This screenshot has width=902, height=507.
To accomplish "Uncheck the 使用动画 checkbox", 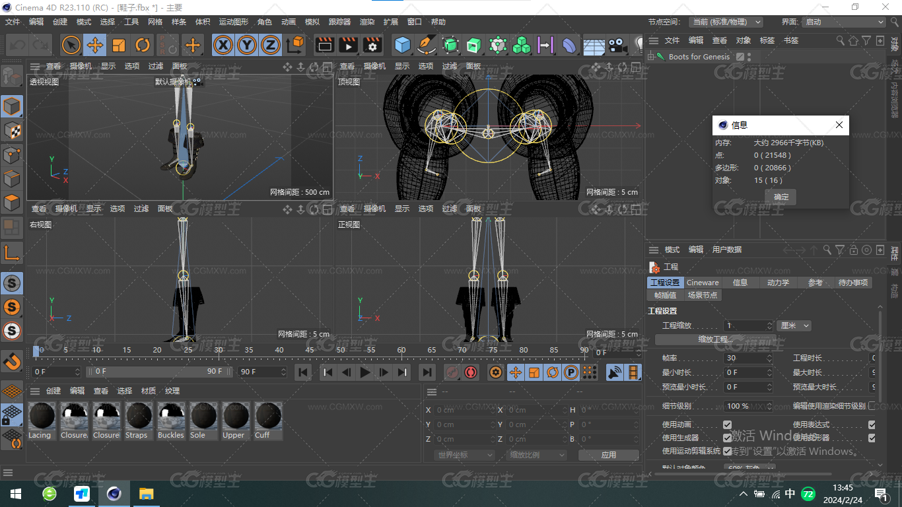I will coord(727,424).
